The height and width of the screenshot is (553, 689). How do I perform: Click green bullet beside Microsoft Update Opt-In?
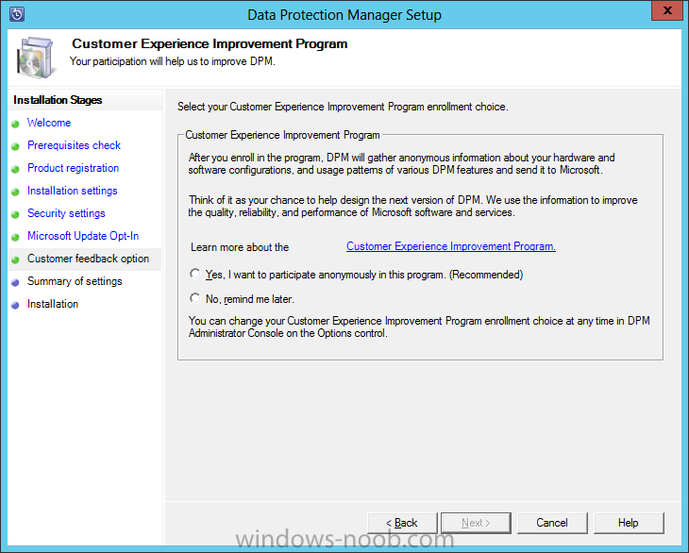tap(15, 237)
